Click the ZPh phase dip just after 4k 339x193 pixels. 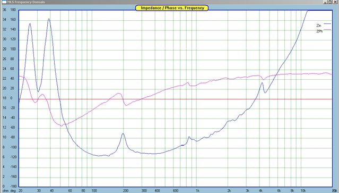(263, 80)
